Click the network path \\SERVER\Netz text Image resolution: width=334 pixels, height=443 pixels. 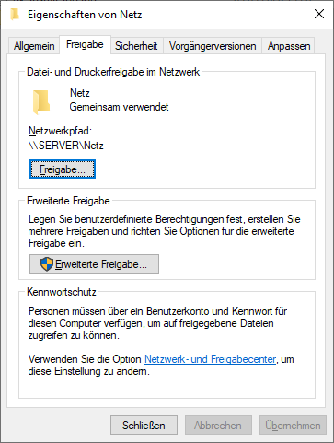66,146
